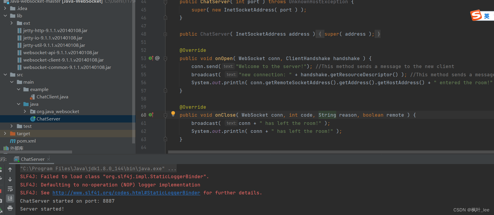Select jetty-io-9.1.1.v20140108.jar in project tree
The width and height of the screenshot is (494, 215).
53,38
